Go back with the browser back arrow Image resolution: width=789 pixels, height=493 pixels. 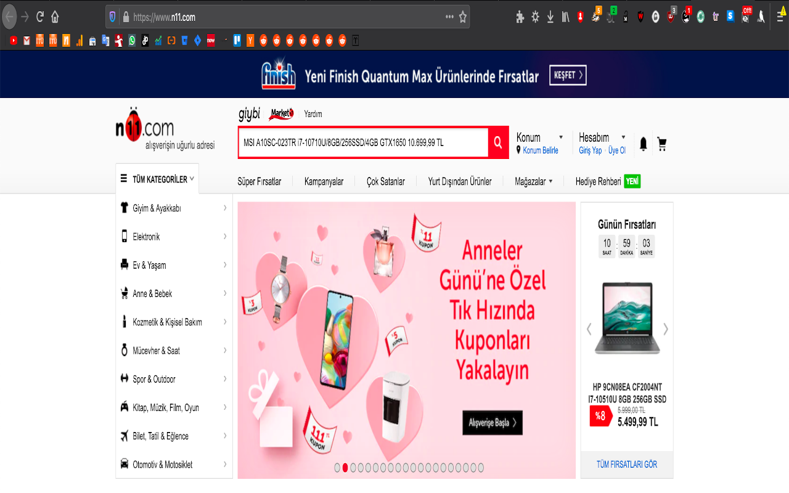(x=9, y=17)
